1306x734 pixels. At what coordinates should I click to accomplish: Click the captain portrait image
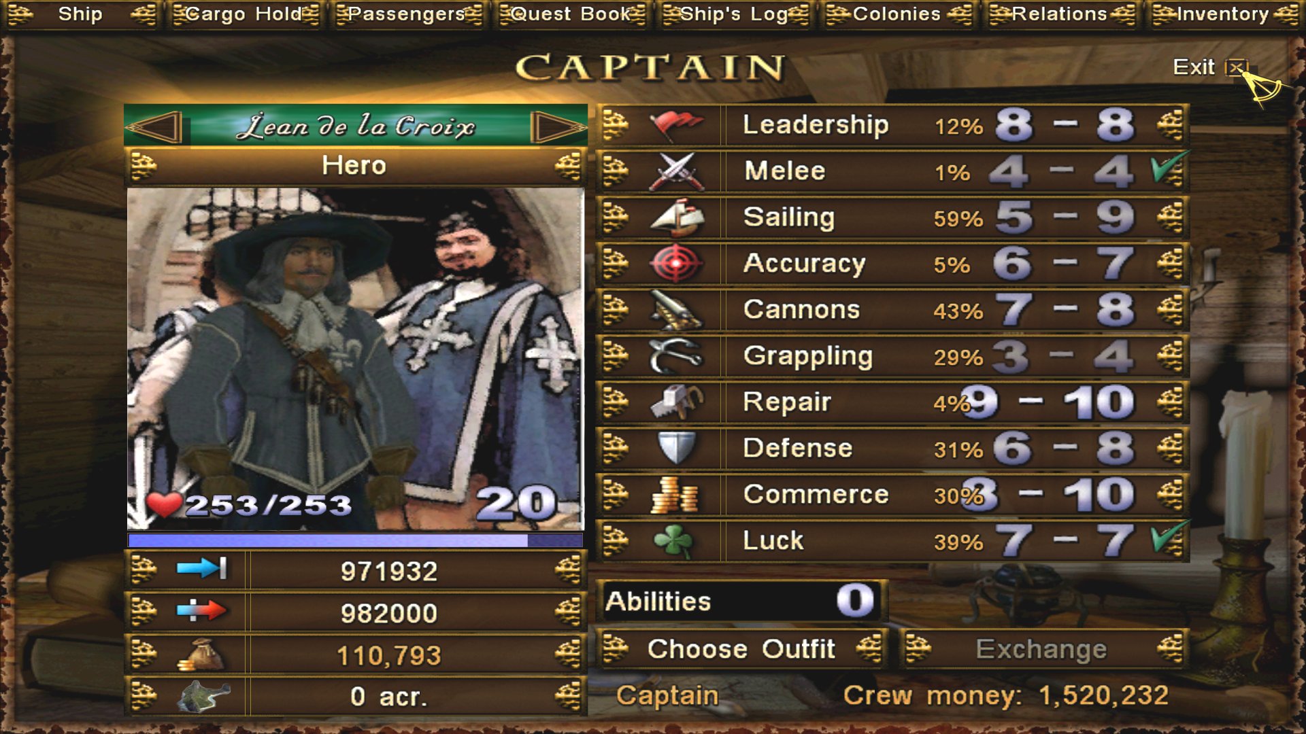coord(355,359)
